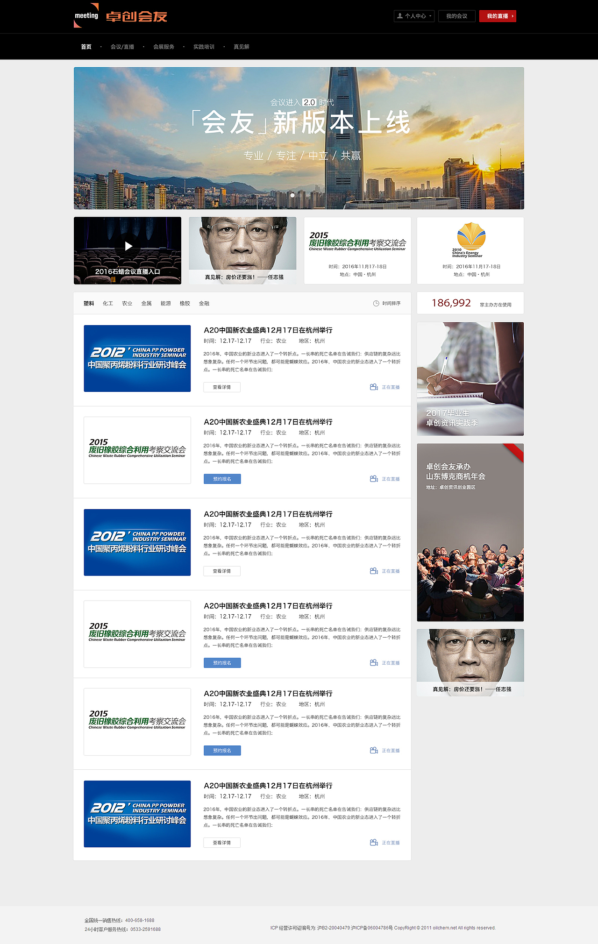Click camera icon in the second listing
This screenshot has height=944, width=598.
point(374,479)
